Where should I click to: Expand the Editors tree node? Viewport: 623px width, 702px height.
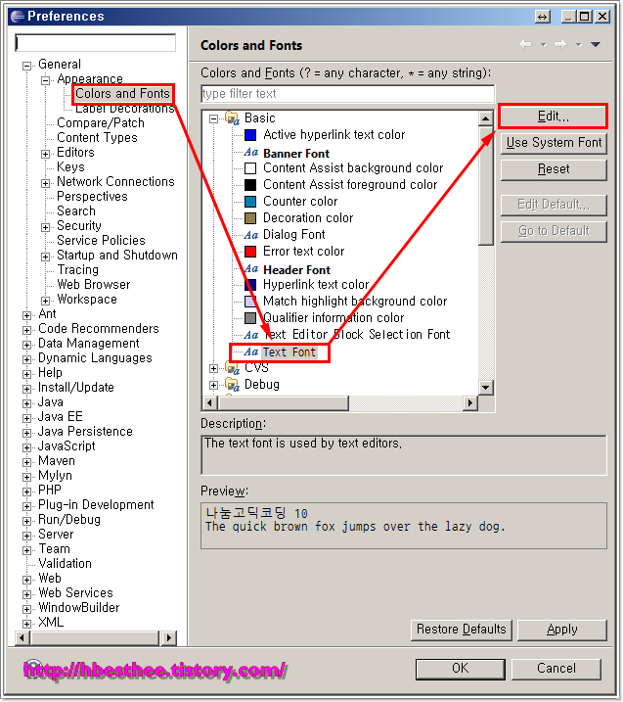pyautogui.click(x=45, y=154)
